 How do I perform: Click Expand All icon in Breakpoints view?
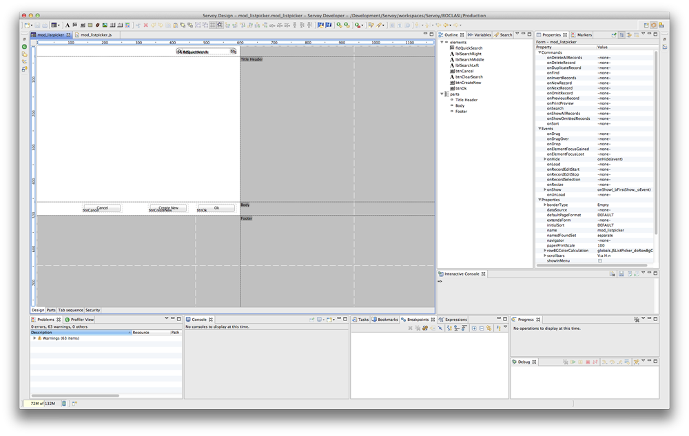point(474,328)
